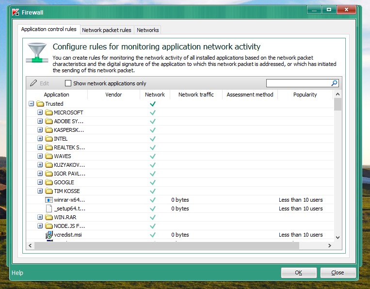Click the MICROSOFT folder icon

49,112
